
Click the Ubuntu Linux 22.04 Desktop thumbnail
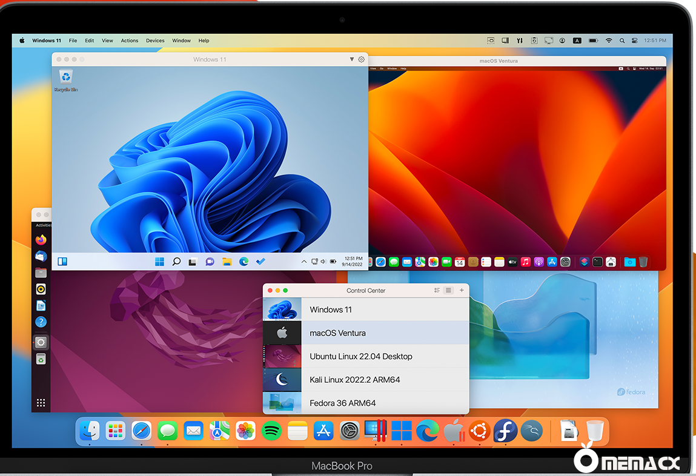[x=282, y=356]
